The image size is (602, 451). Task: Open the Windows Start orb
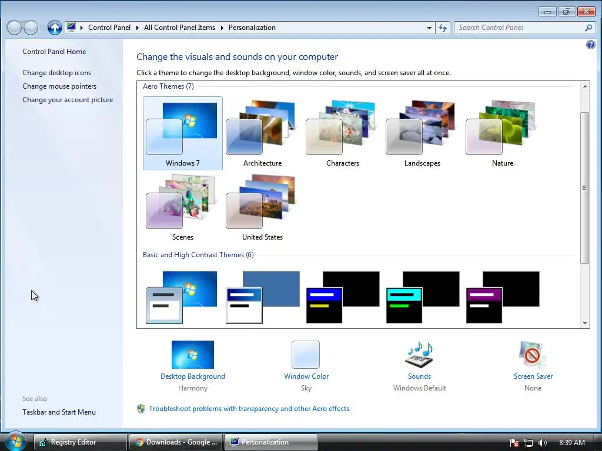click(x=15, y=441)
